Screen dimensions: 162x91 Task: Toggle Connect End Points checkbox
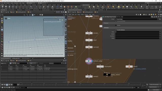click(x=116, y=21)
